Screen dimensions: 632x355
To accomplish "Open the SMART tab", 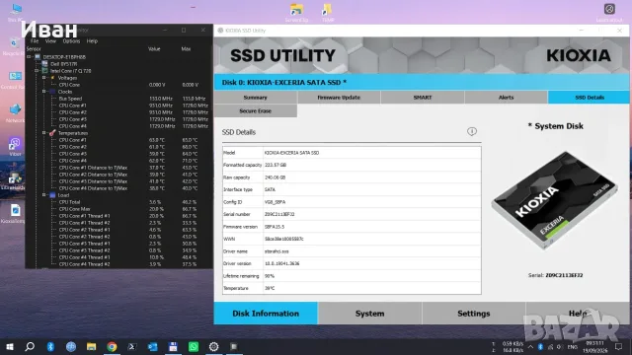I will point(423,98).
